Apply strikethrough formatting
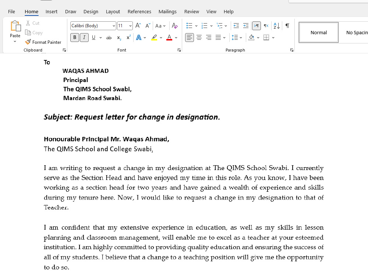 point(109,38)
